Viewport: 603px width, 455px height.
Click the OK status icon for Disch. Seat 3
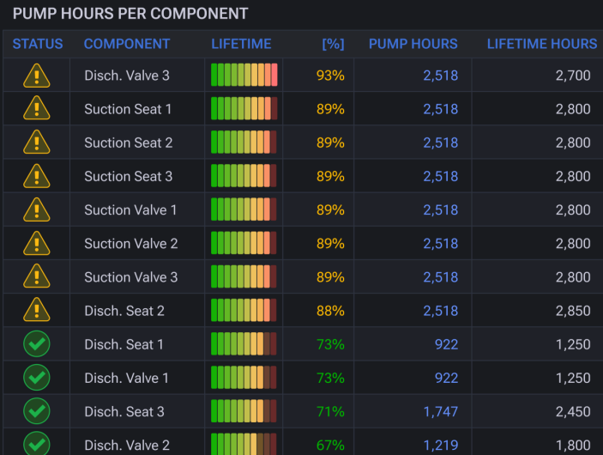click(37, 410)
